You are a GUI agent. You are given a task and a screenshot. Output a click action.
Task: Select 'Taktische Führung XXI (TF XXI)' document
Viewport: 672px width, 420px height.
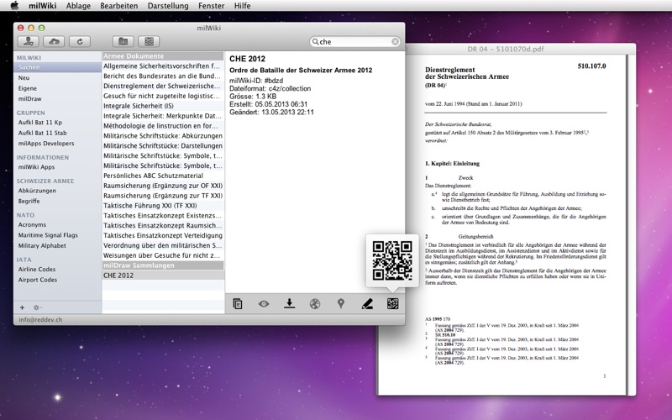163,205
